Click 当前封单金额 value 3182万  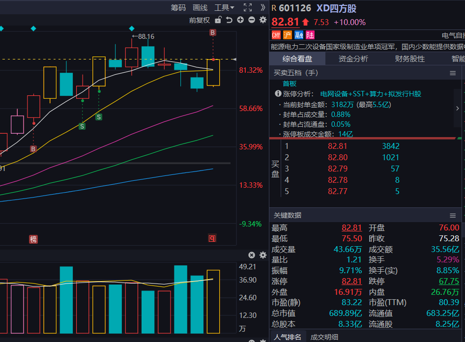342,105
